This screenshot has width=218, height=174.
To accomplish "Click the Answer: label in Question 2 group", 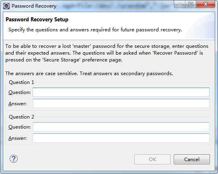I will [18, 138].
